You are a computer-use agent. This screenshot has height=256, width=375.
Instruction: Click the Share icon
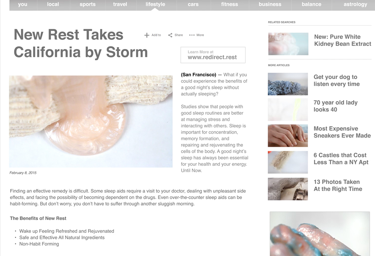click(170, 35)
